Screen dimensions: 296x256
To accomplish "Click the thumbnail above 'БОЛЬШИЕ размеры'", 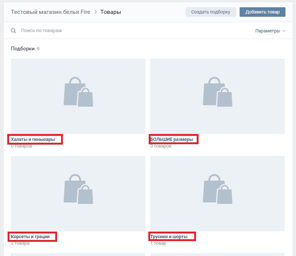I will 217,96.
